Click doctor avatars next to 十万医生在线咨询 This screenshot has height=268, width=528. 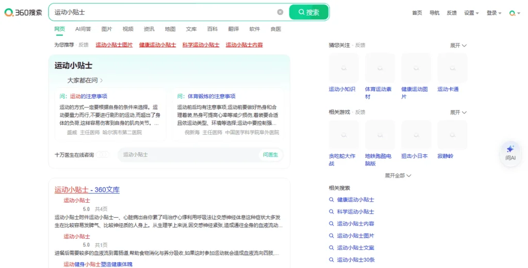(103, 155)
